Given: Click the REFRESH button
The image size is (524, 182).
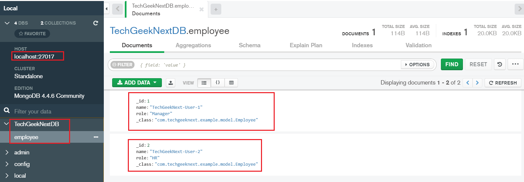Looking at the screenshot, I should 503,83.
